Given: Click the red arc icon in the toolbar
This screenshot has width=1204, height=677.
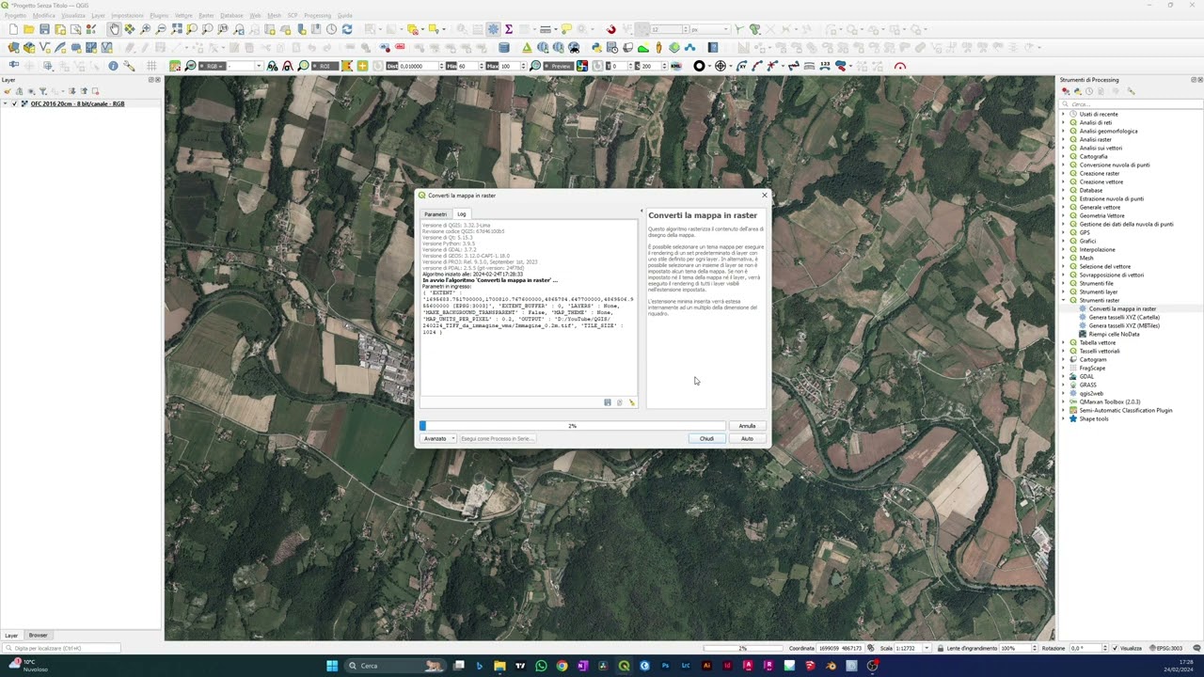Looking at the screenshot, I should (900, 66).
